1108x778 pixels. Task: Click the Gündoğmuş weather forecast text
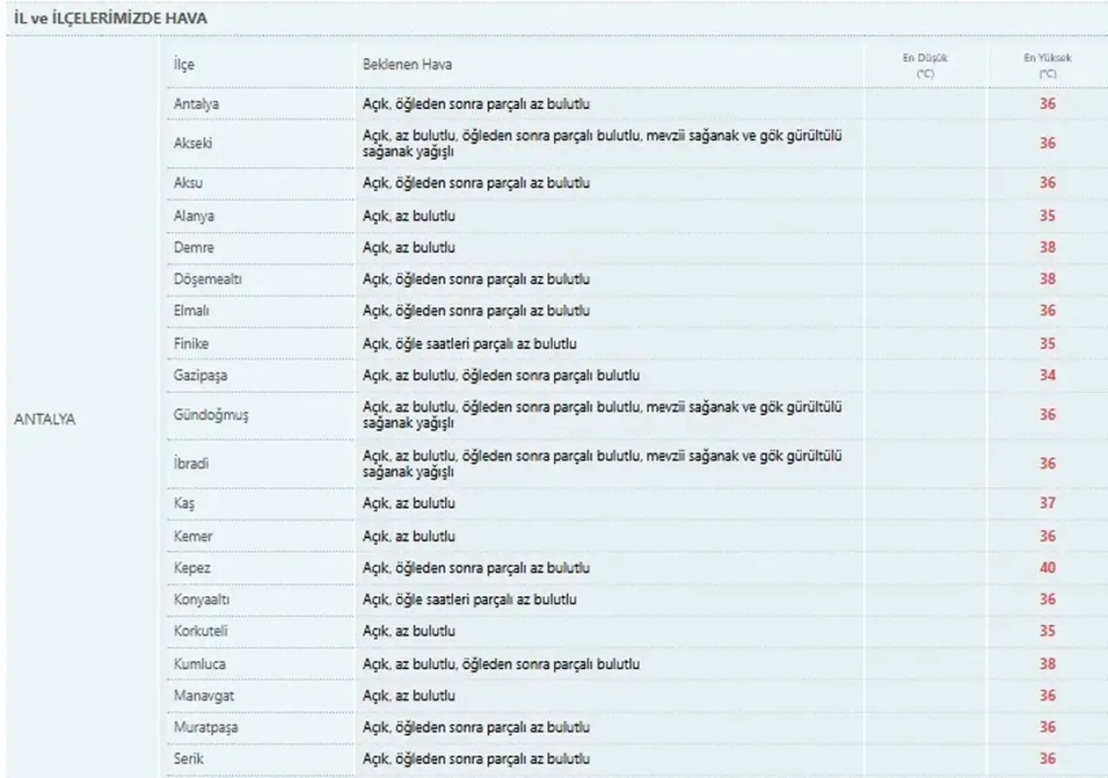[x=602, y=415]
